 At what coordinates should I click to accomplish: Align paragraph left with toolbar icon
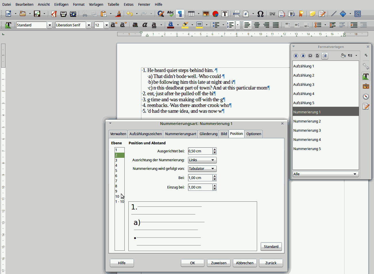(247, 25)
